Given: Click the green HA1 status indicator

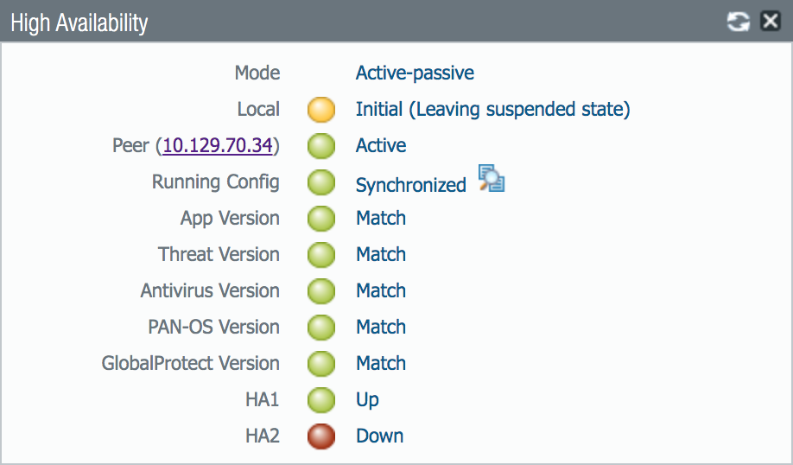Looking at the screenshot, I should pyautogui.click(x=321, y=400).
